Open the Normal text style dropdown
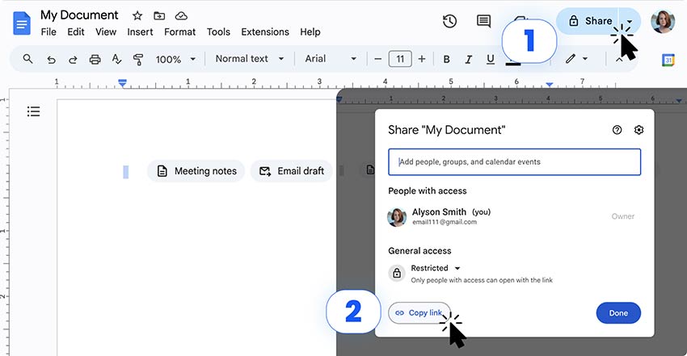Screen dimensions: 687x356 pyautogui.click(x=250, y=59)
